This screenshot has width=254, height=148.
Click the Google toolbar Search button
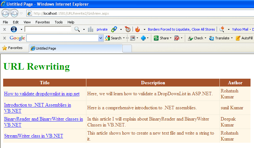pos(113,38)
